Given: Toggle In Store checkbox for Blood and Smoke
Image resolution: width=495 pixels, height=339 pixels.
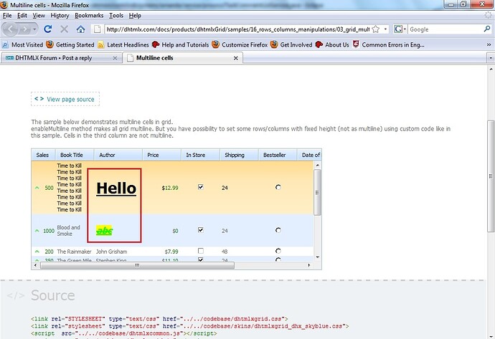Looking at the screenshot, I should tap(201, 230).
